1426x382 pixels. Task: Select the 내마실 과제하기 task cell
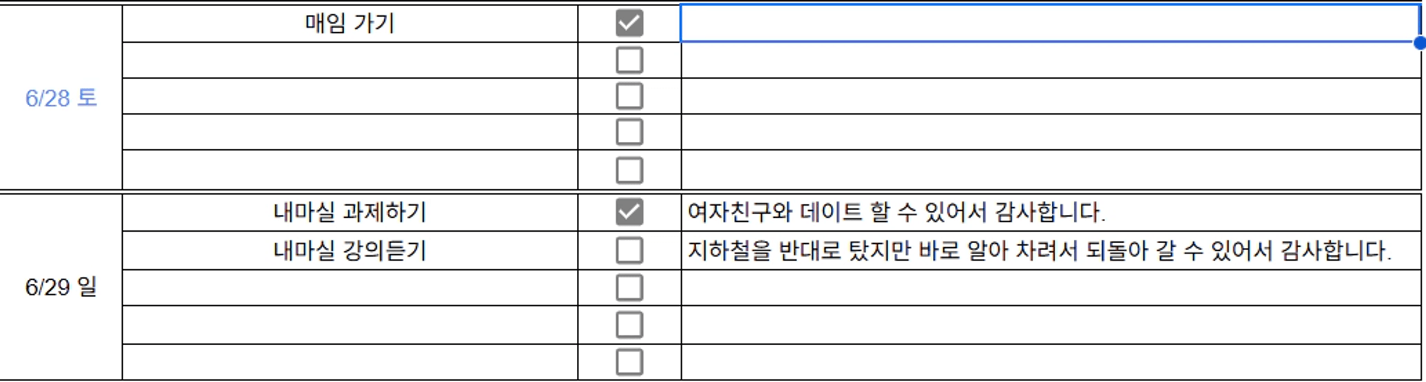pos(350,212)
